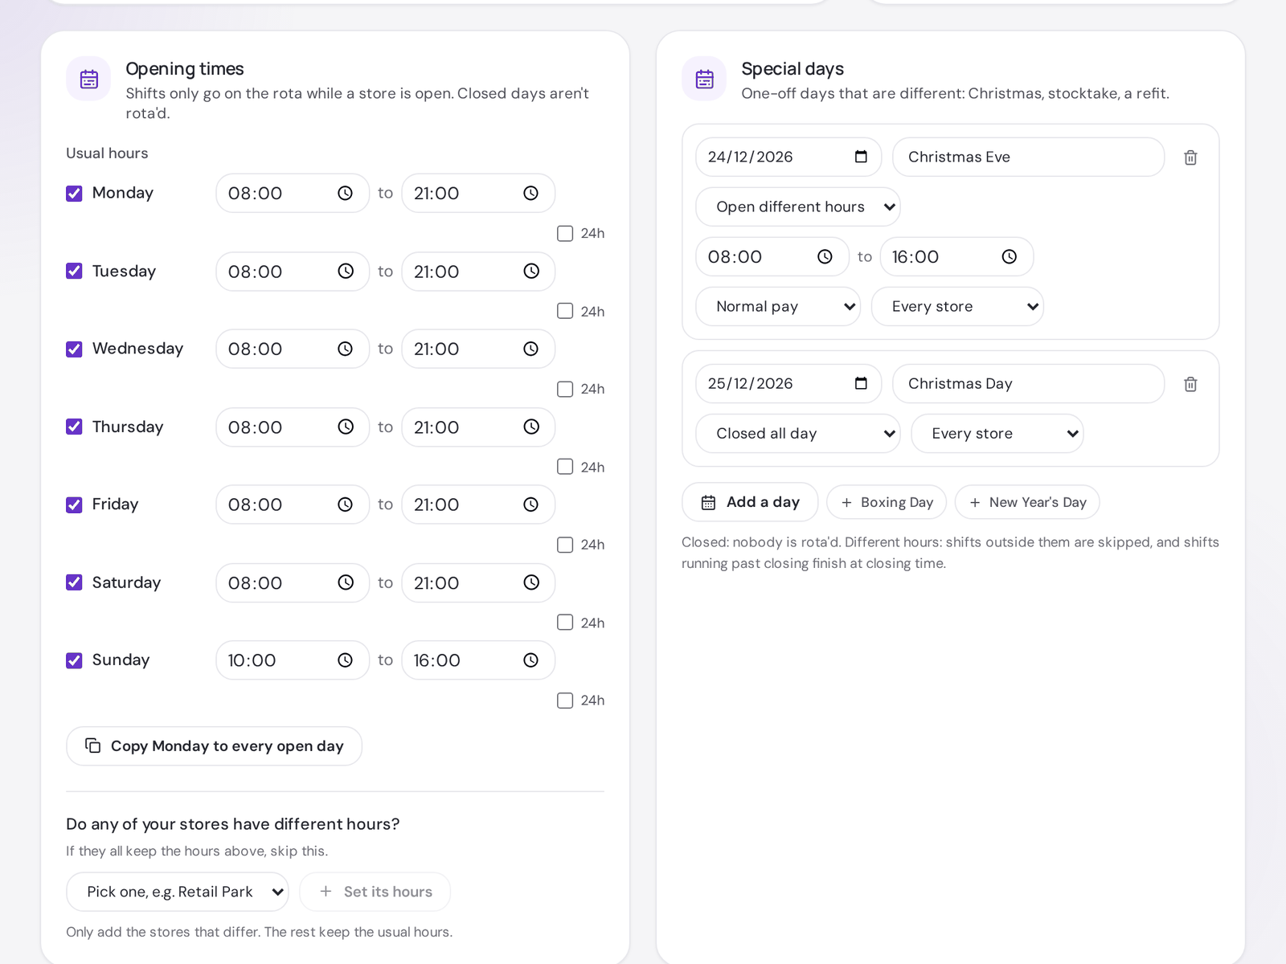Enable 24h for Monday
Screen dimensions: 1286x964
click(x=565, y=234)
